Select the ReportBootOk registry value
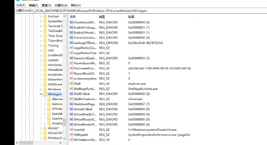Image resolution: width=267 pixels, height=145 pixels. [84, 74]
